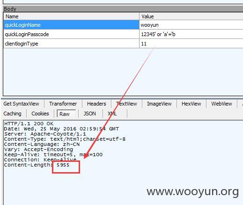Click the Date header line
The width and height of the screenshot is (243, 205).
click(61, 129)
